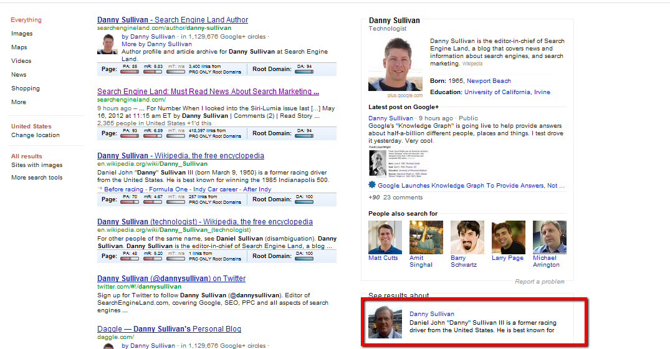Open Larry Page name link
The image size is (670, 349).
point(507,258)
